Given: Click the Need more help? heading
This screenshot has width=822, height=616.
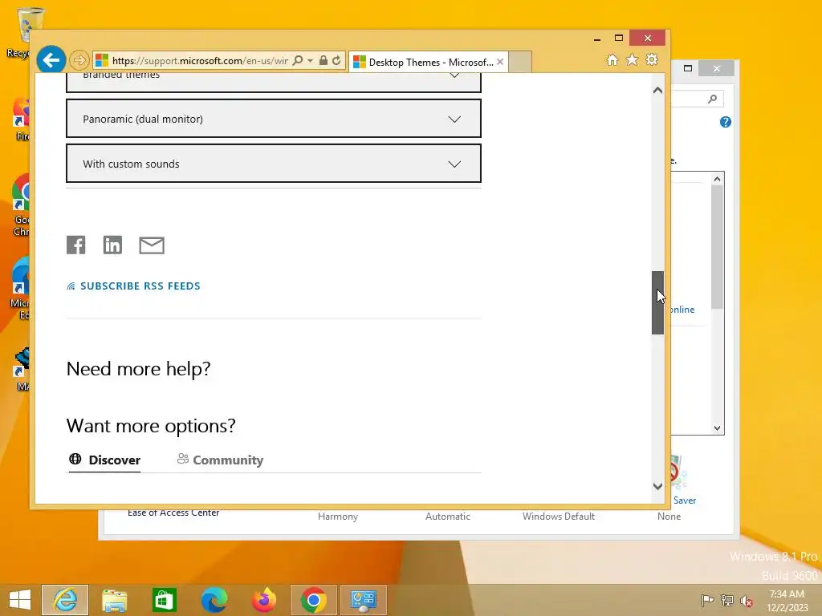Looking at the screenshot, I should click(138, 369).
